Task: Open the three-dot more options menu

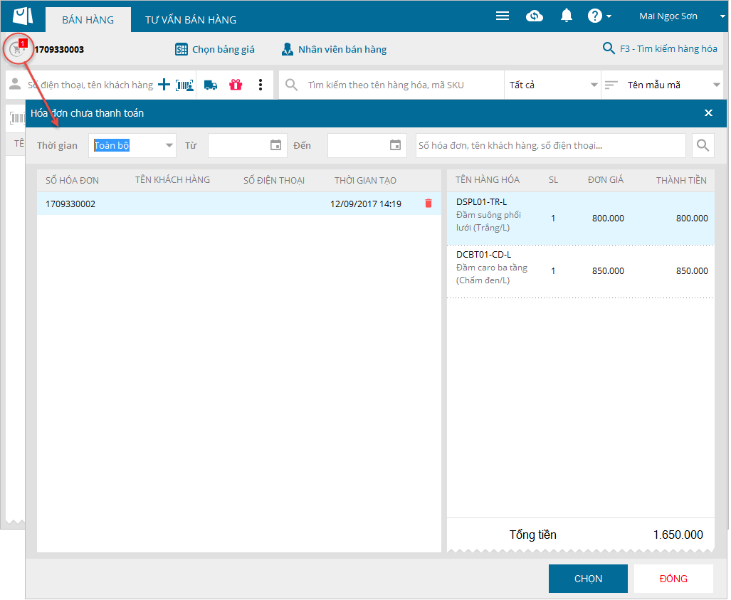Action: pyautogui.click(x=261, y=85)
